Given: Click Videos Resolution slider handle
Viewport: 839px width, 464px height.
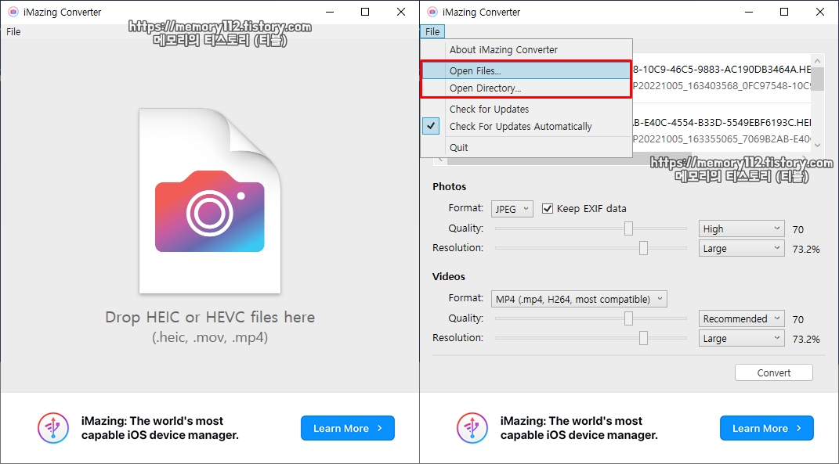Looking at the screenshot, I should pos(644,338).
